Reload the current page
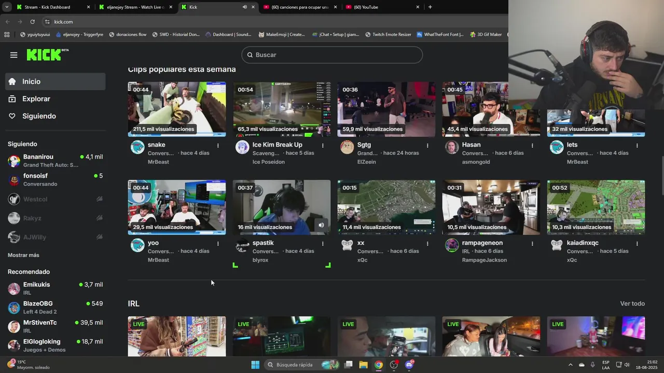This screenshot has width=664, height=373. tap(32, 22)
